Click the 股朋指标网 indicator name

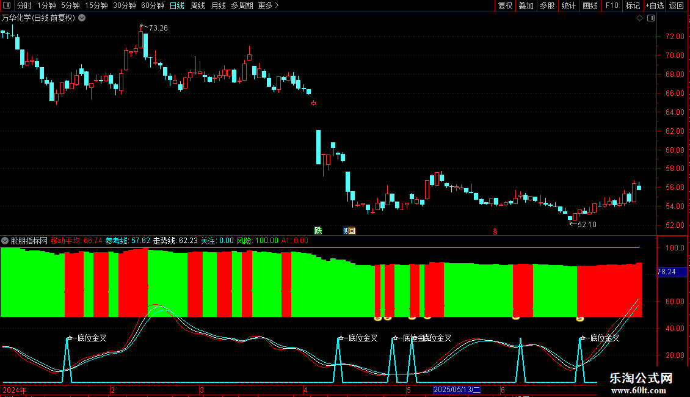(29, 241)
